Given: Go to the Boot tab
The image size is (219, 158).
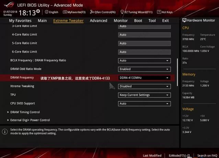Looking at the screenshot, I should coord(138,21).
